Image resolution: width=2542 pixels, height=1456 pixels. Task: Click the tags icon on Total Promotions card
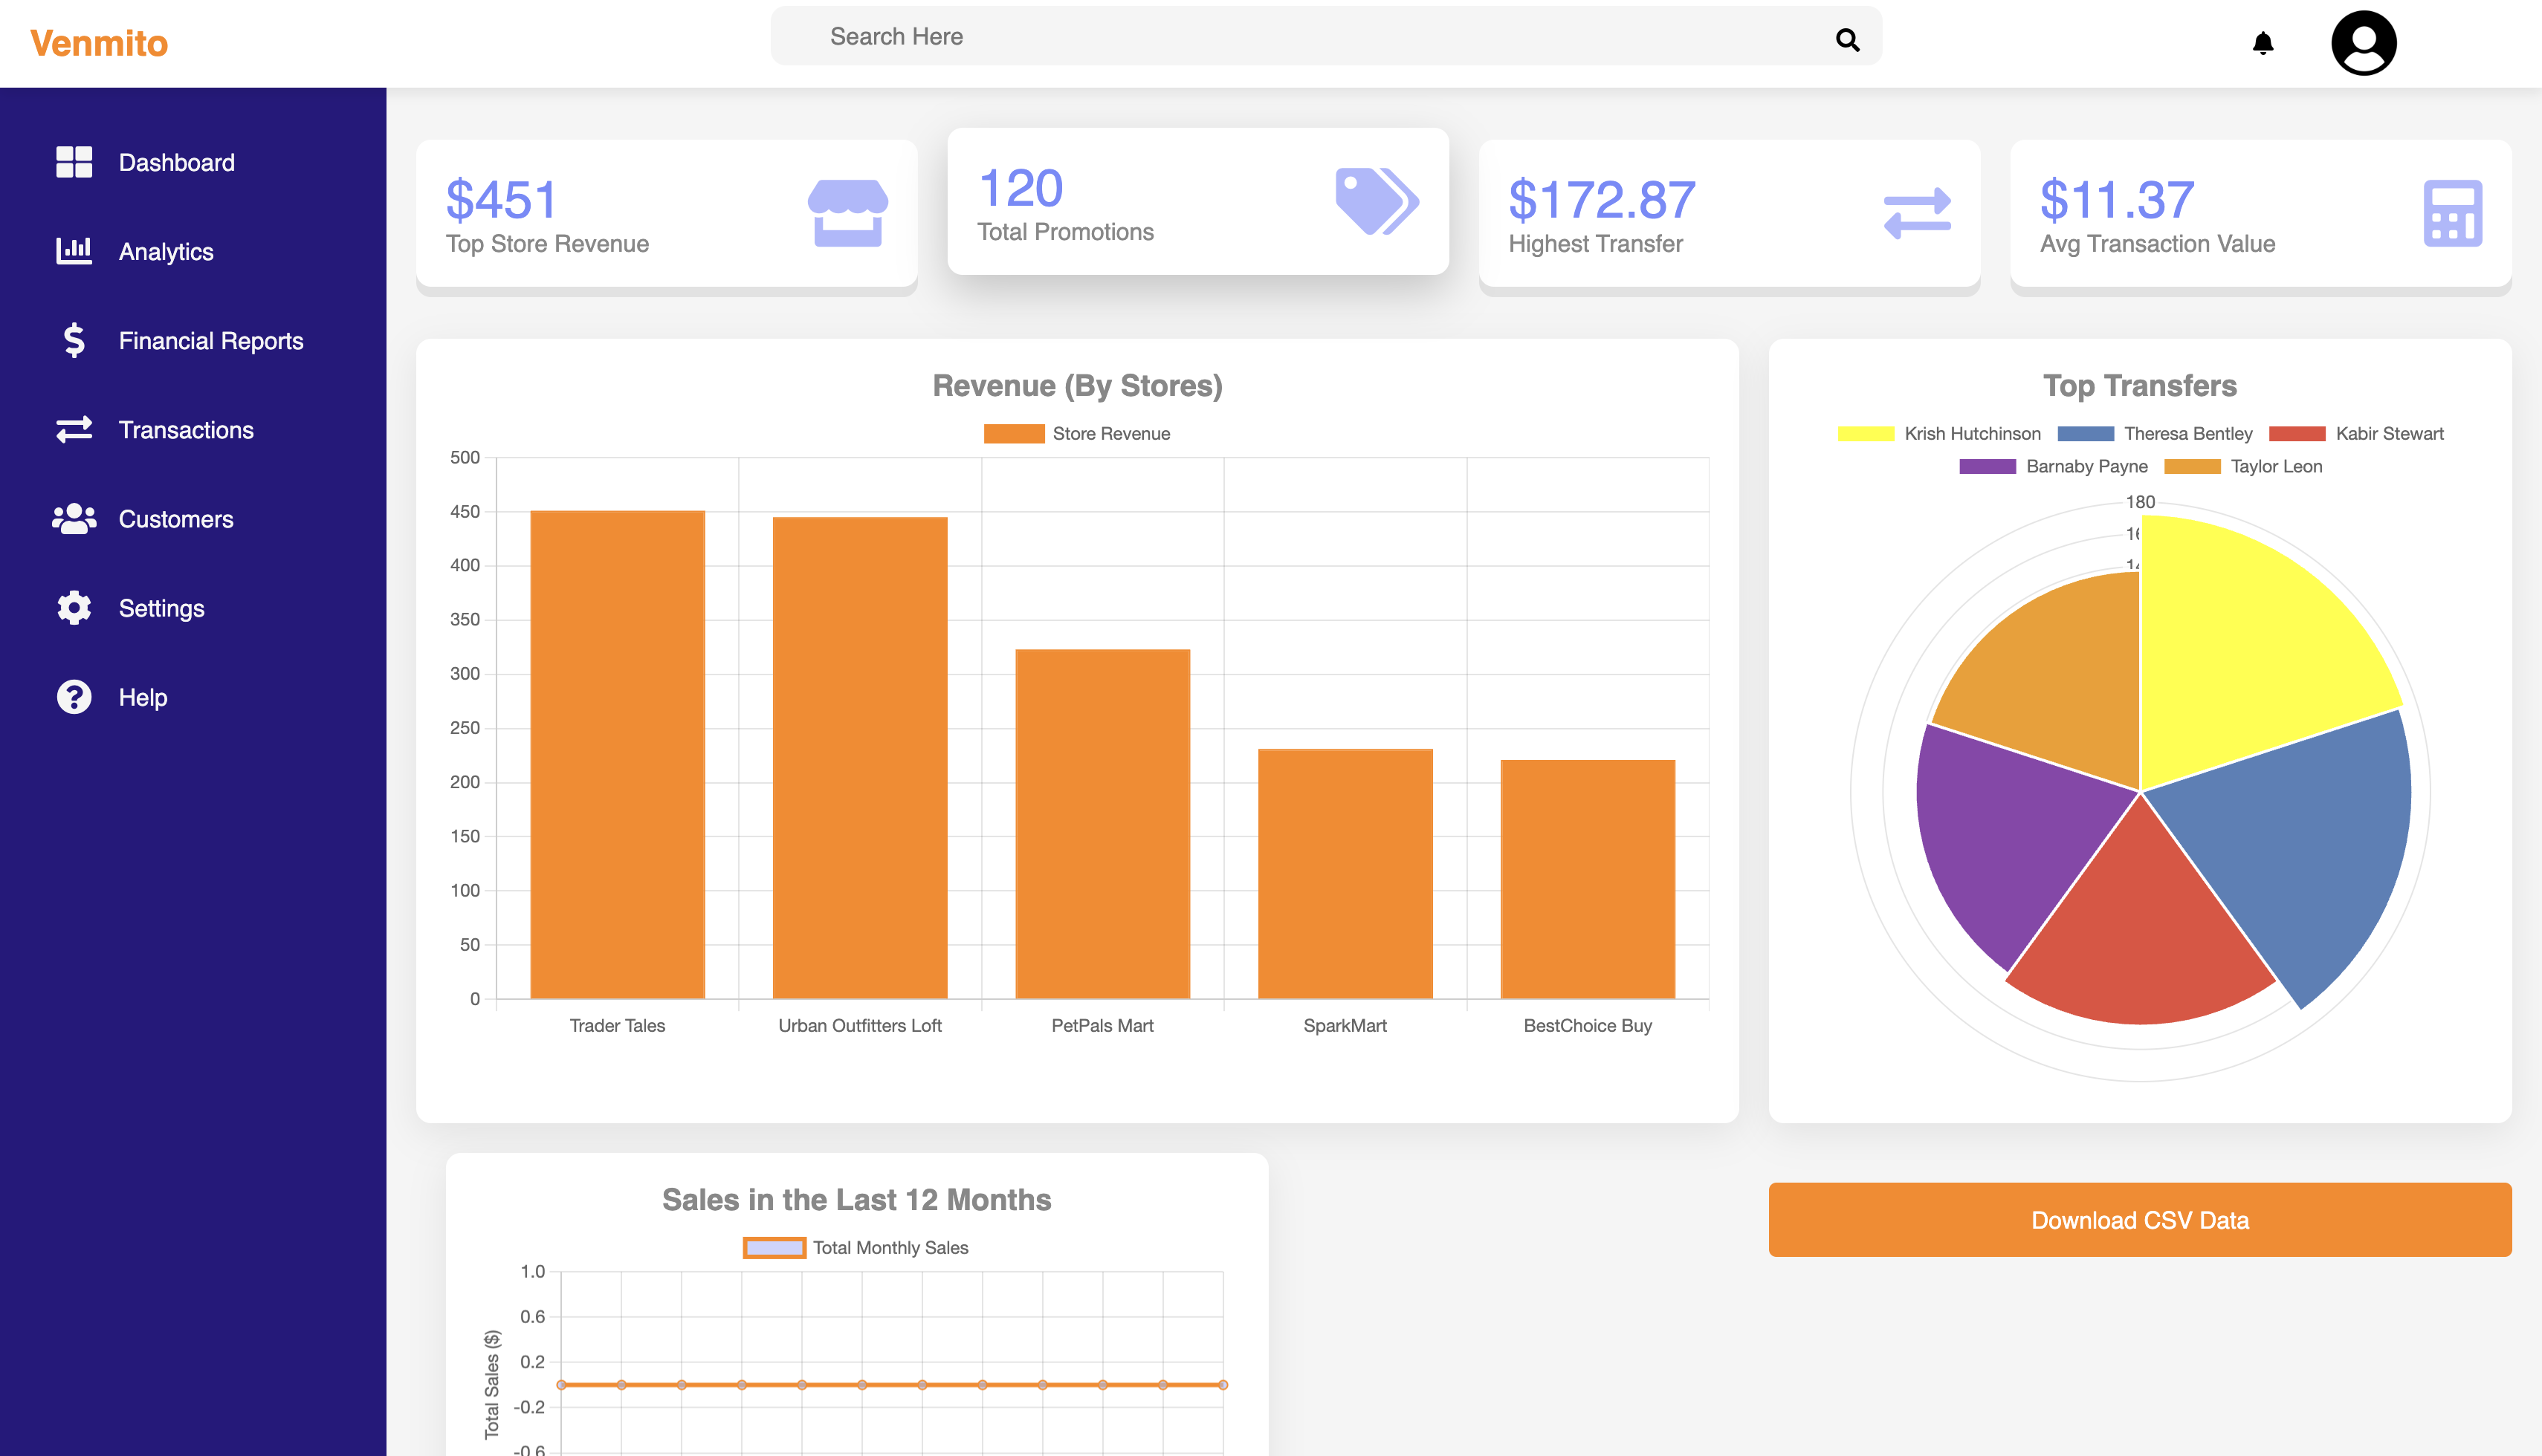click(1377, 201)
